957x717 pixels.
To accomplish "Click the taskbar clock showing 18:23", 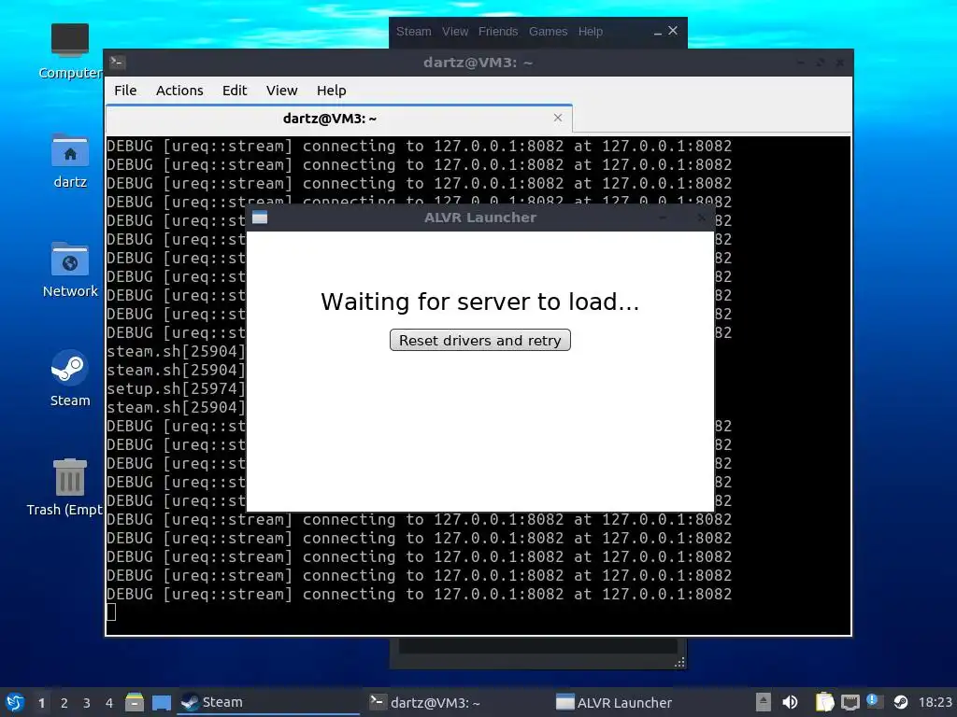I will pos(935,702).
